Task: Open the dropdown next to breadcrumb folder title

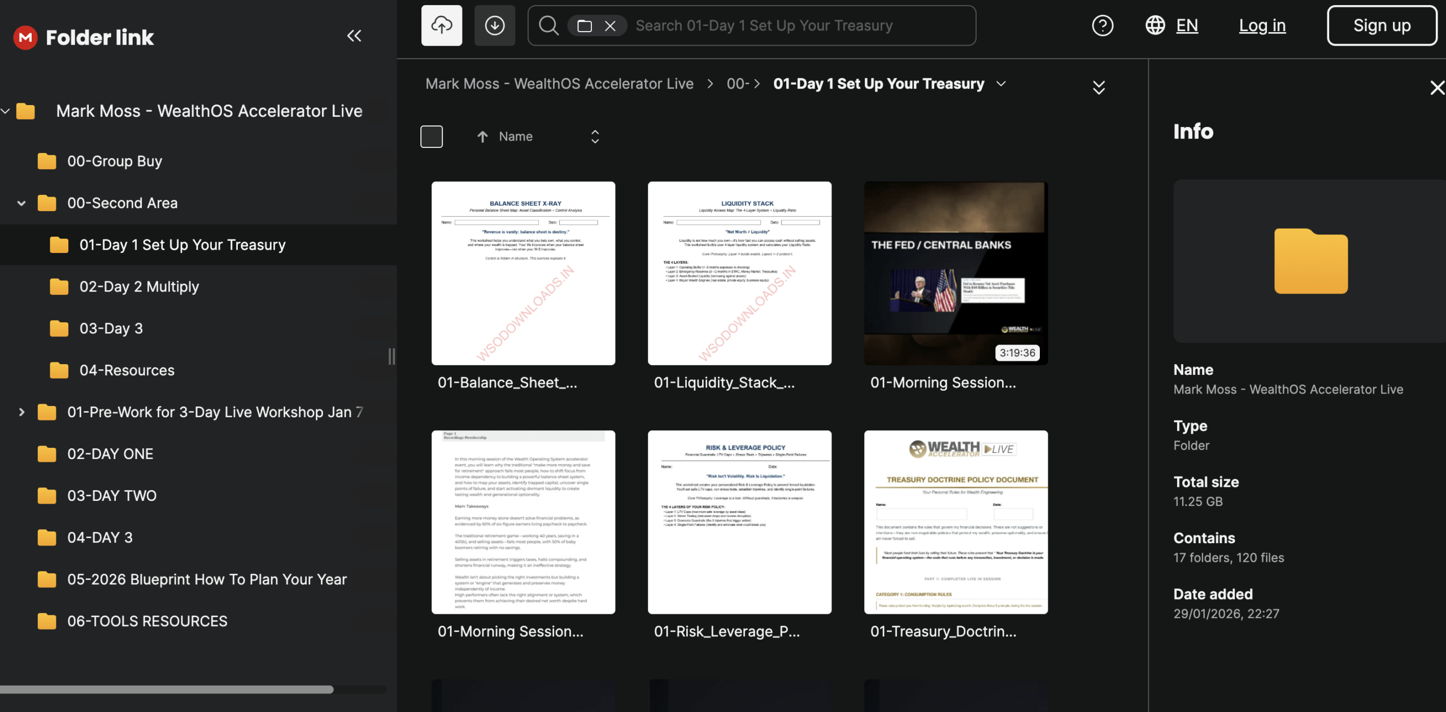Action: [1001, 84]
